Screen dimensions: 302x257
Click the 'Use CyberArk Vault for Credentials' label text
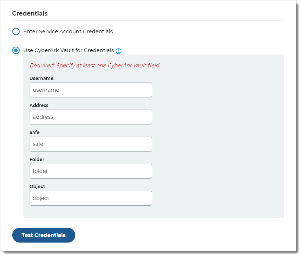[x=68, y=50]
